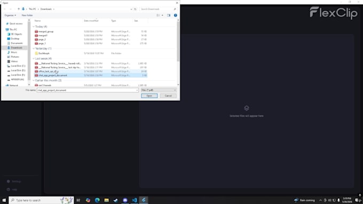Click This PC in the address breadcrumb
The image size is (363, 204).
click(x=33, y=9)
